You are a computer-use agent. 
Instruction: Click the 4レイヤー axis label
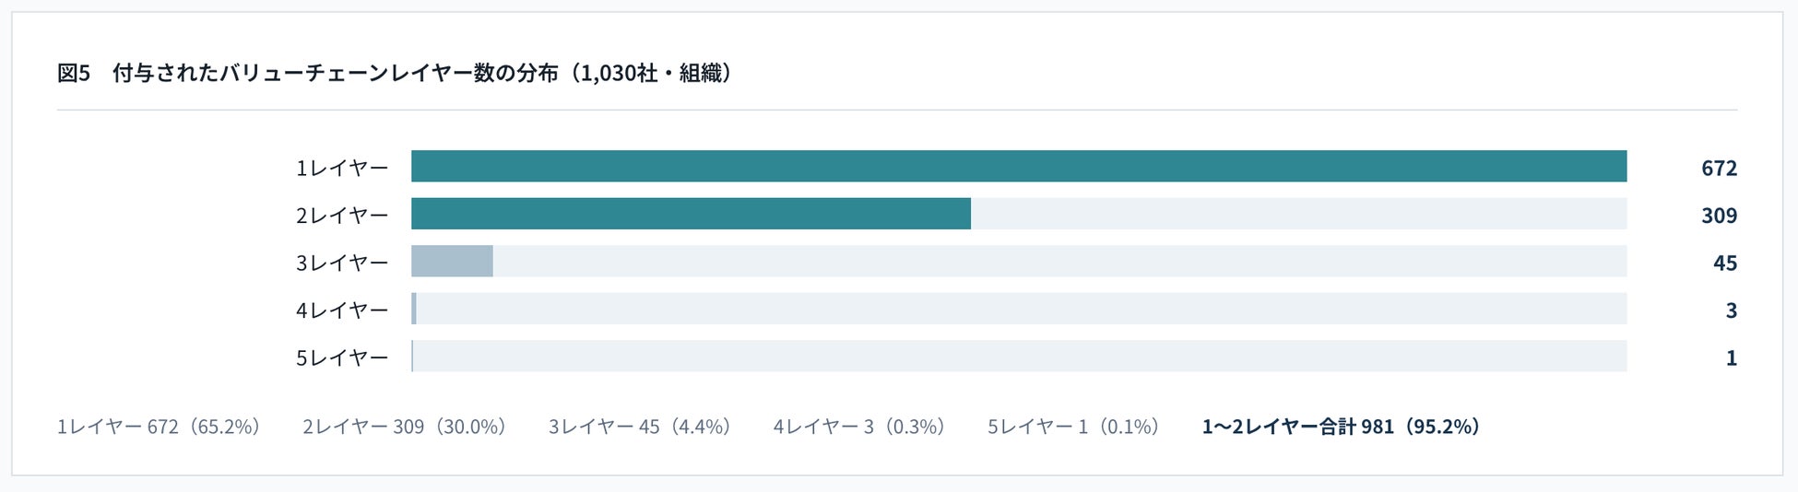[x=342, y=310]
